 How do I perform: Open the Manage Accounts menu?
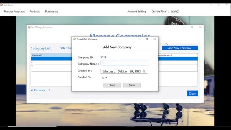(14, 12)
